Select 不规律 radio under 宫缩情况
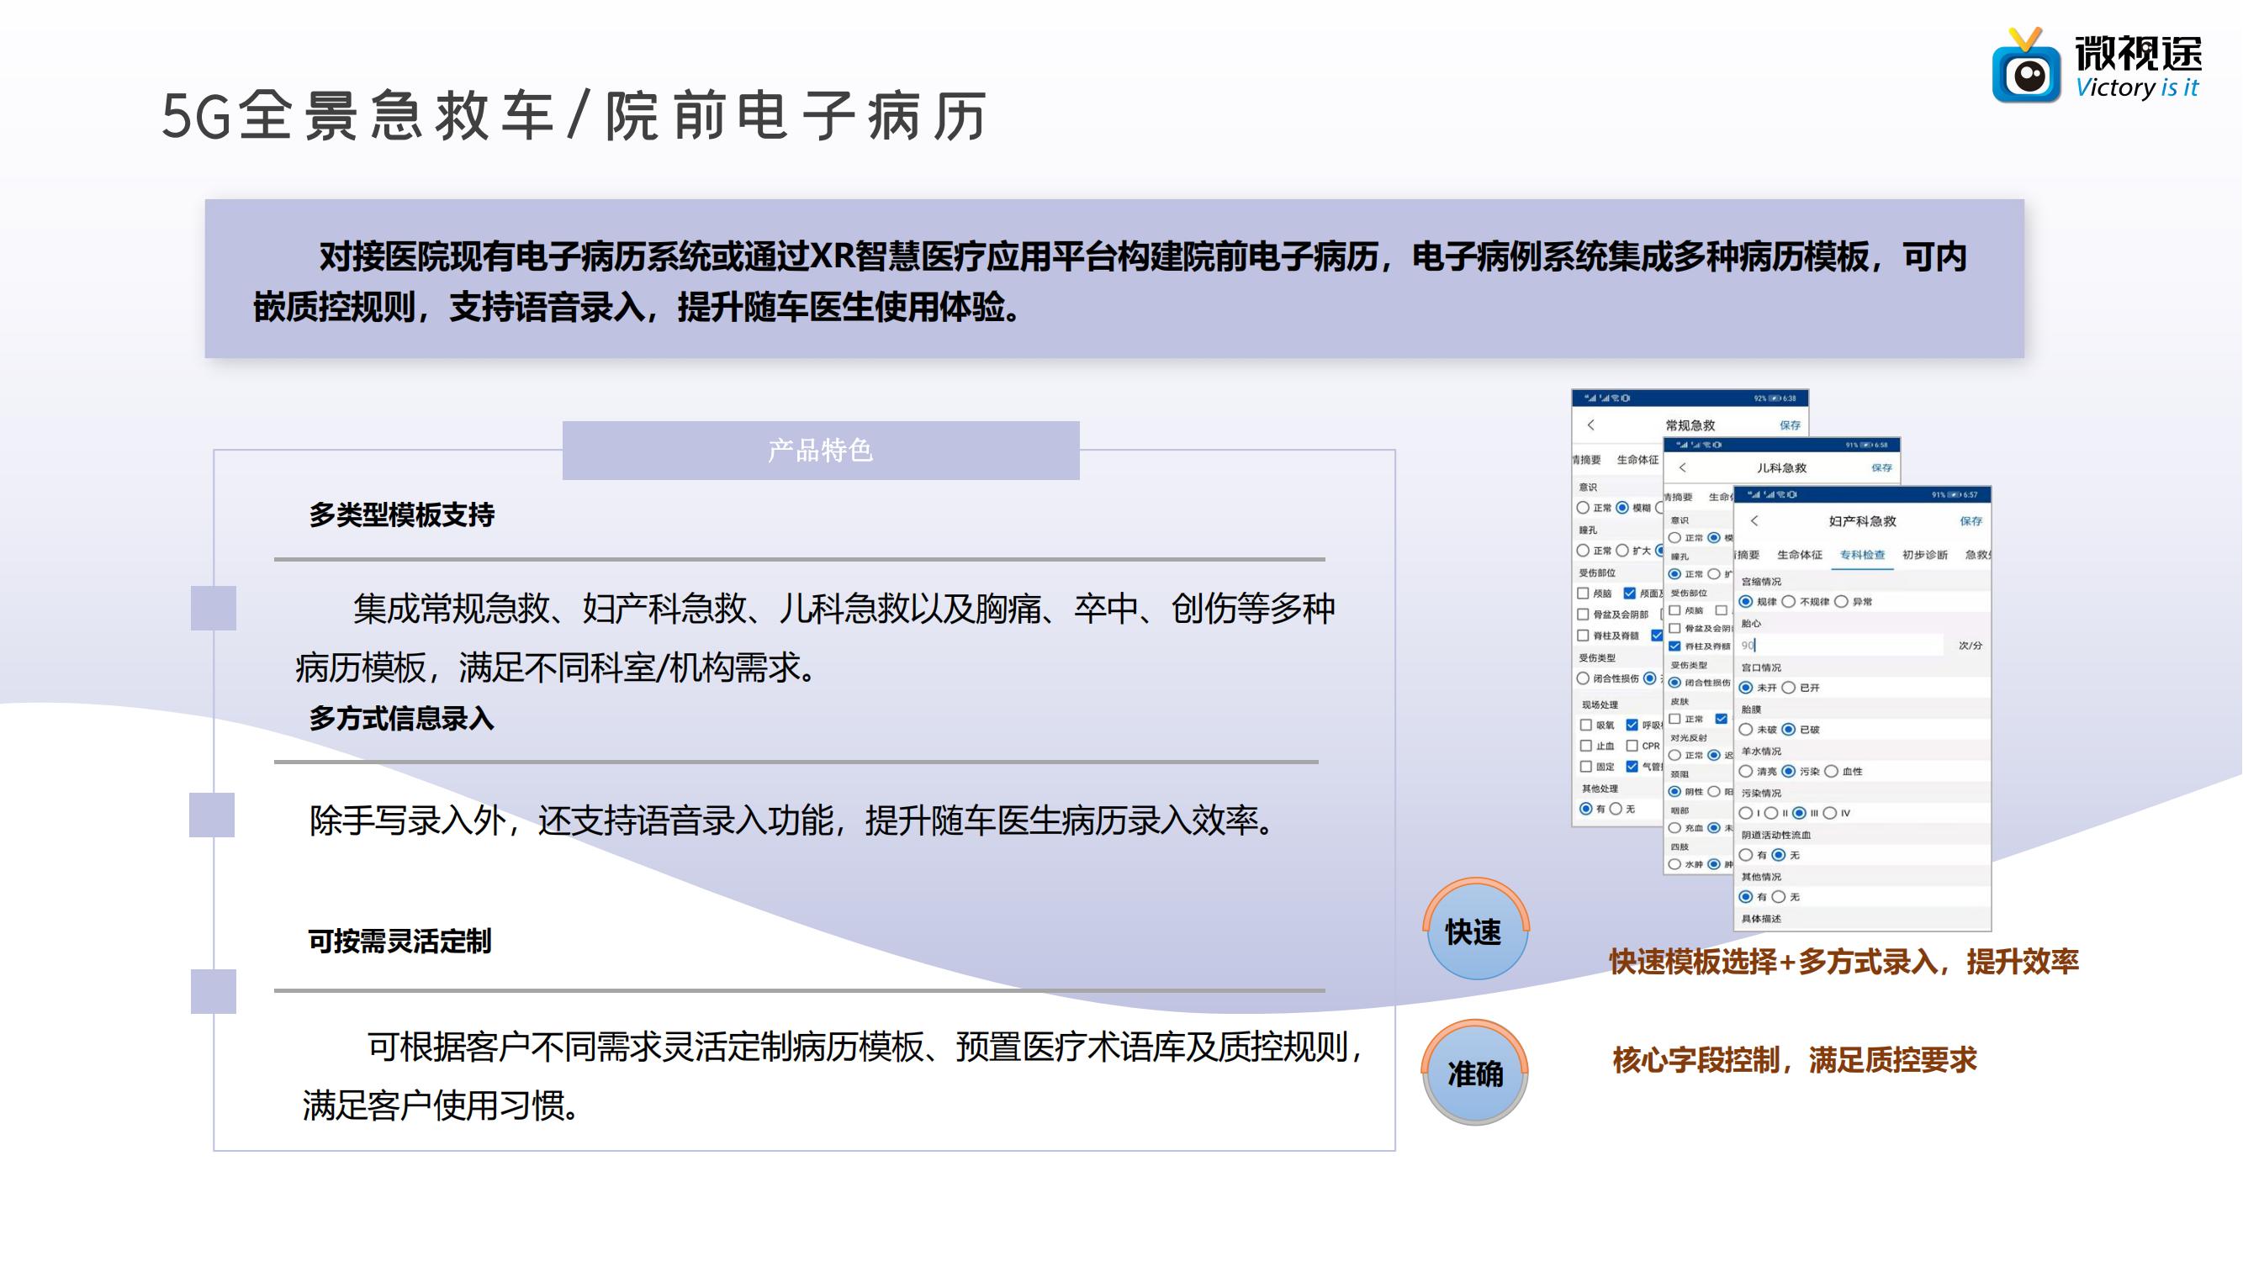The image size is (2243, 1261). point(1789,601)
